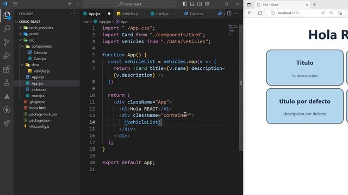This screenshot has height=195, width=348.
Task: Toggle the primary side bar layout icon
Action: [185, 4]
